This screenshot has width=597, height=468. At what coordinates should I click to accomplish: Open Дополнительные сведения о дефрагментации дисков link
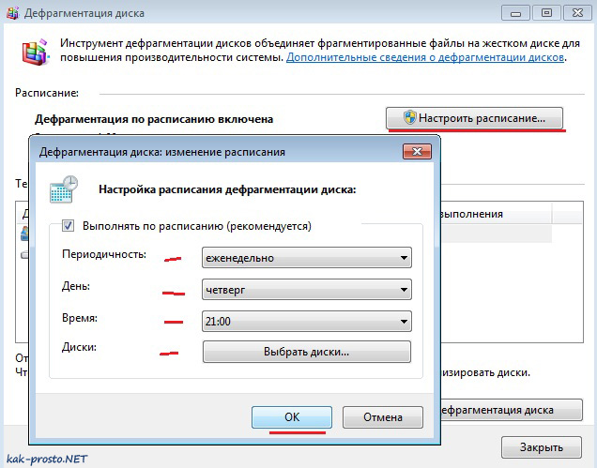tap(425, 57)
